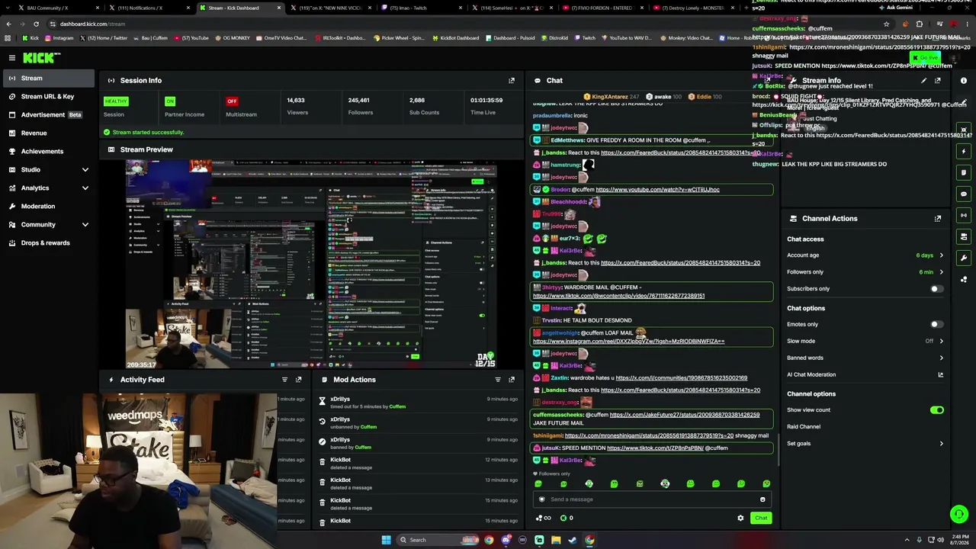Click the lightning bolt icon in right rail
This screenshot has height=549, width=976.
pos(964,151)
